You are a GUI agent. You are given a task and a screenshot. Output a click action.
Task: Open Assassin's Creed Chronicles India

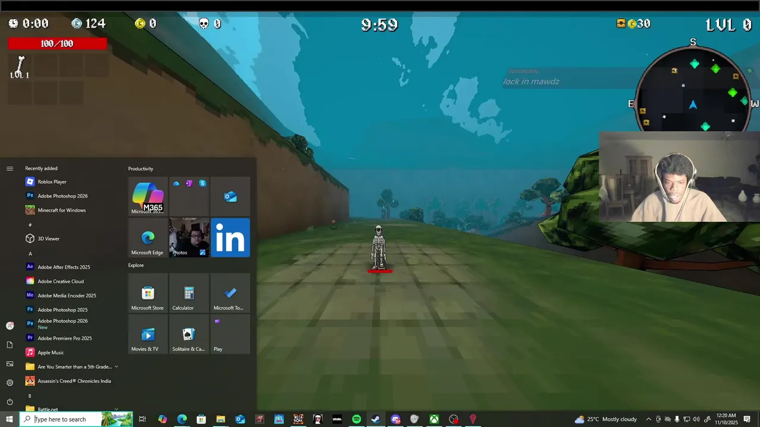pyautogui.click(x=72, y=381)
